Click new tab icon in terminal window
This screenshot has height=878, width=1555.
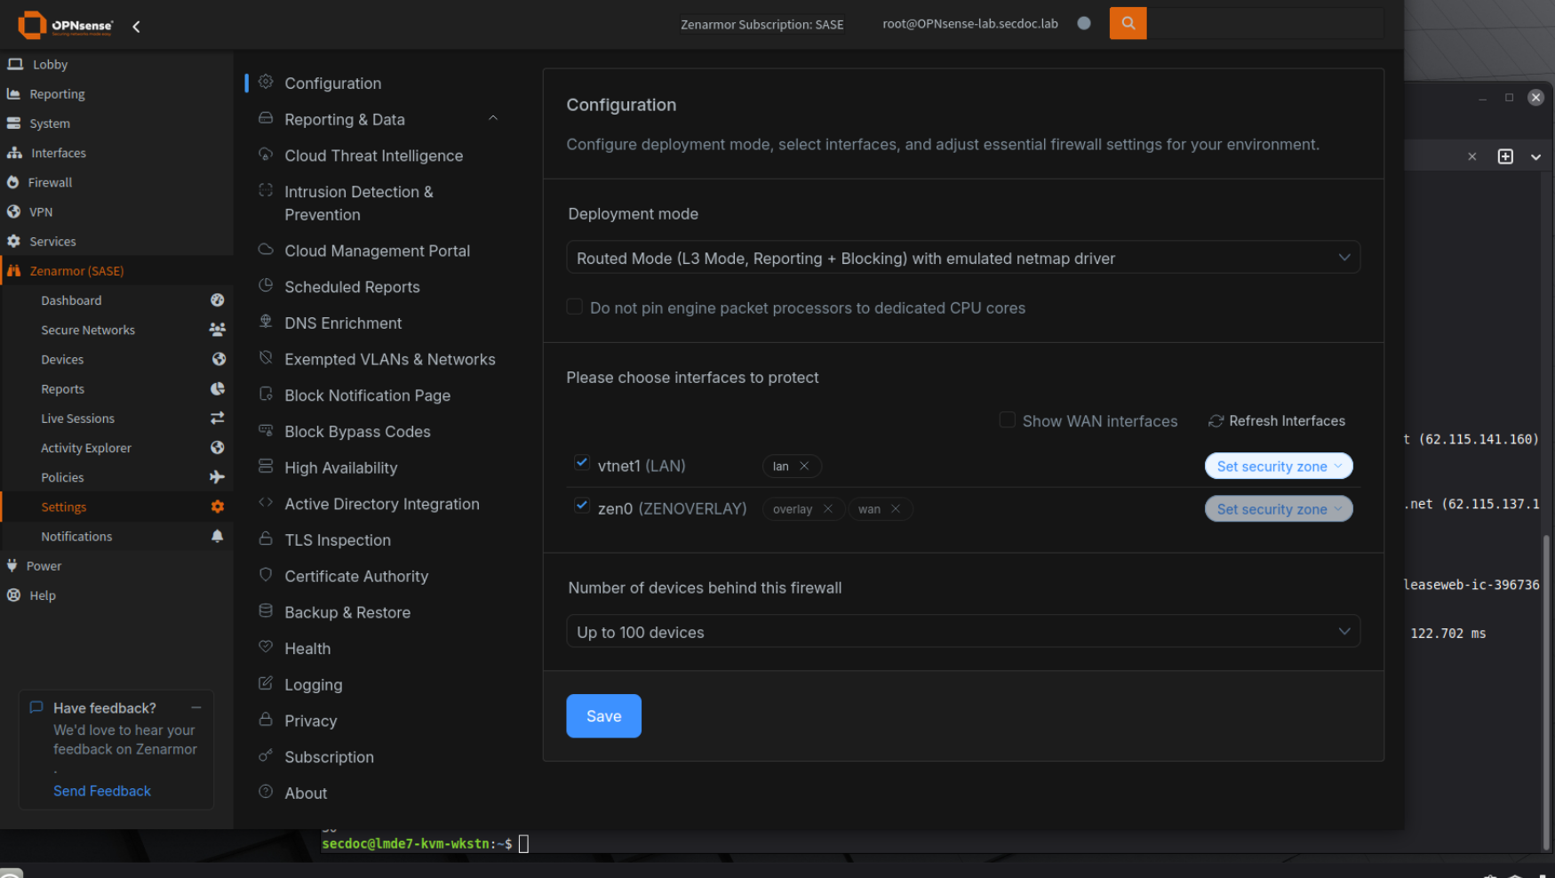pos(1505,156)
